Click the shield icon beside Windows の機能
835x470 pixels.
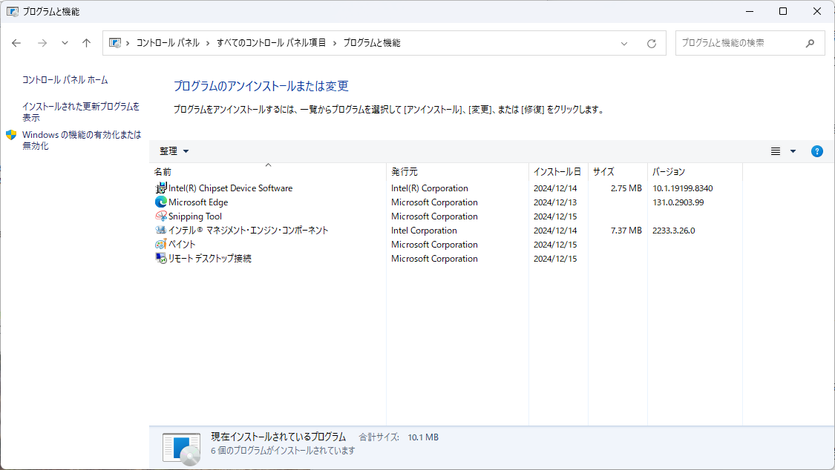coord(11,135)
